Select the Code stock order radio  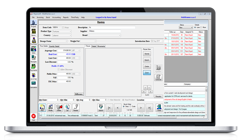coord(131,106)
